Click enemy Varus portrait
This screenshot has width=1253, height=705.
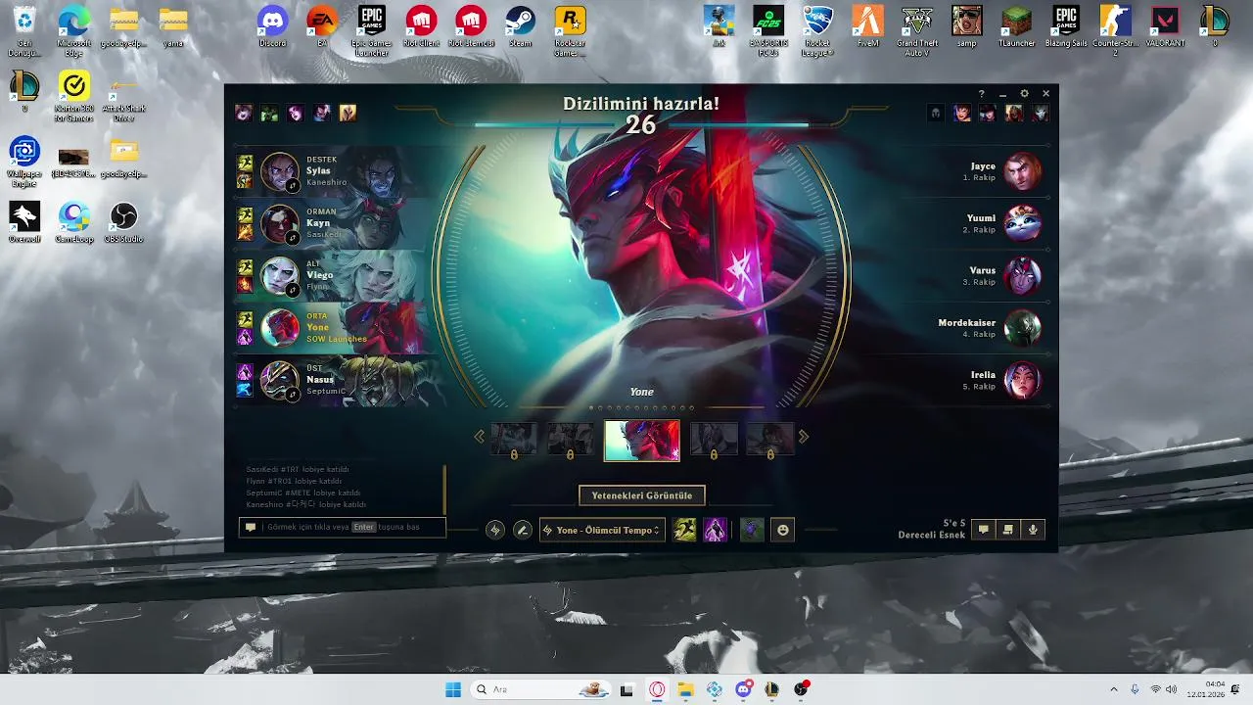(1023, 275)
